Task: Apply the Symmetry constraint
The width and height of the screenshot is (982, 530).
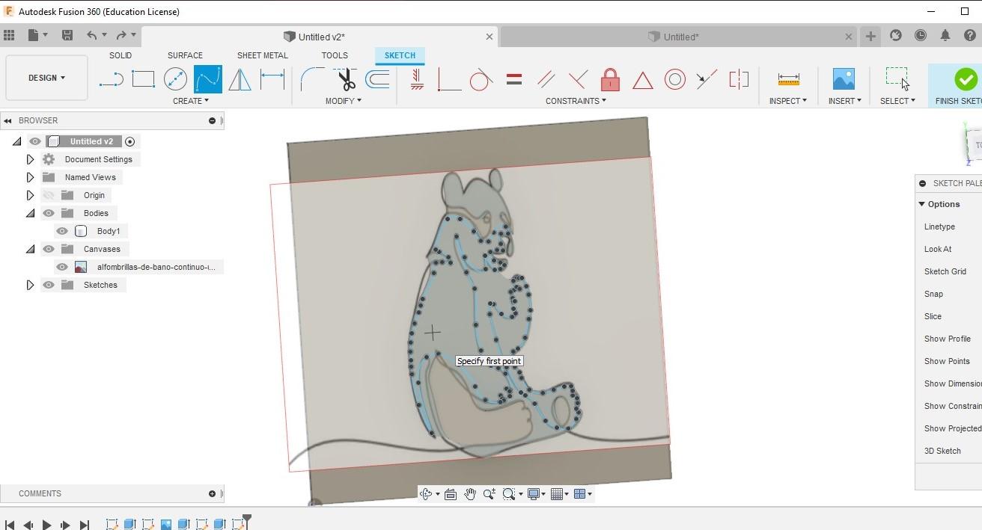Action: point(739,79)
